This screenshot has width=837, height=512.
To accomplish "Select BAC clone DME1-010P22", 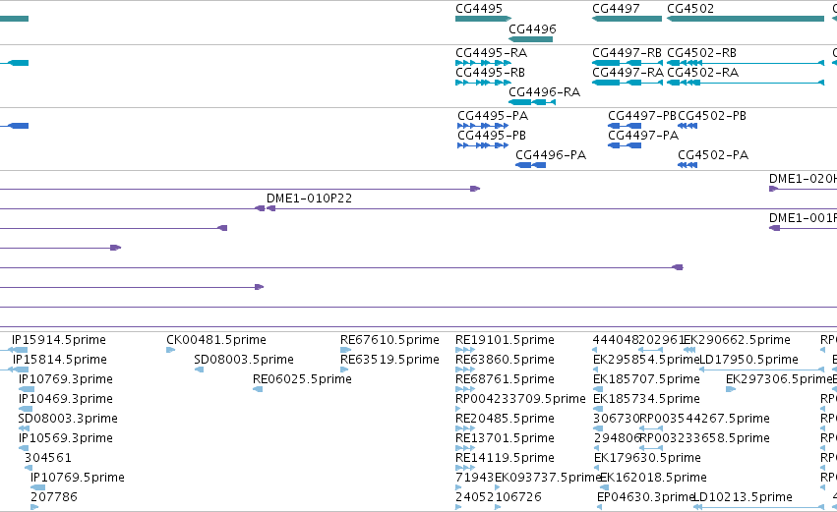I will pos(309,199).
